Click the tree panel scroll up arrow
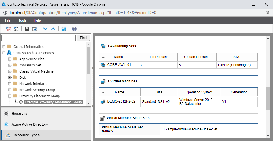Image resolution: width=273 pixels, height=141 pixels. pos(89,44)
